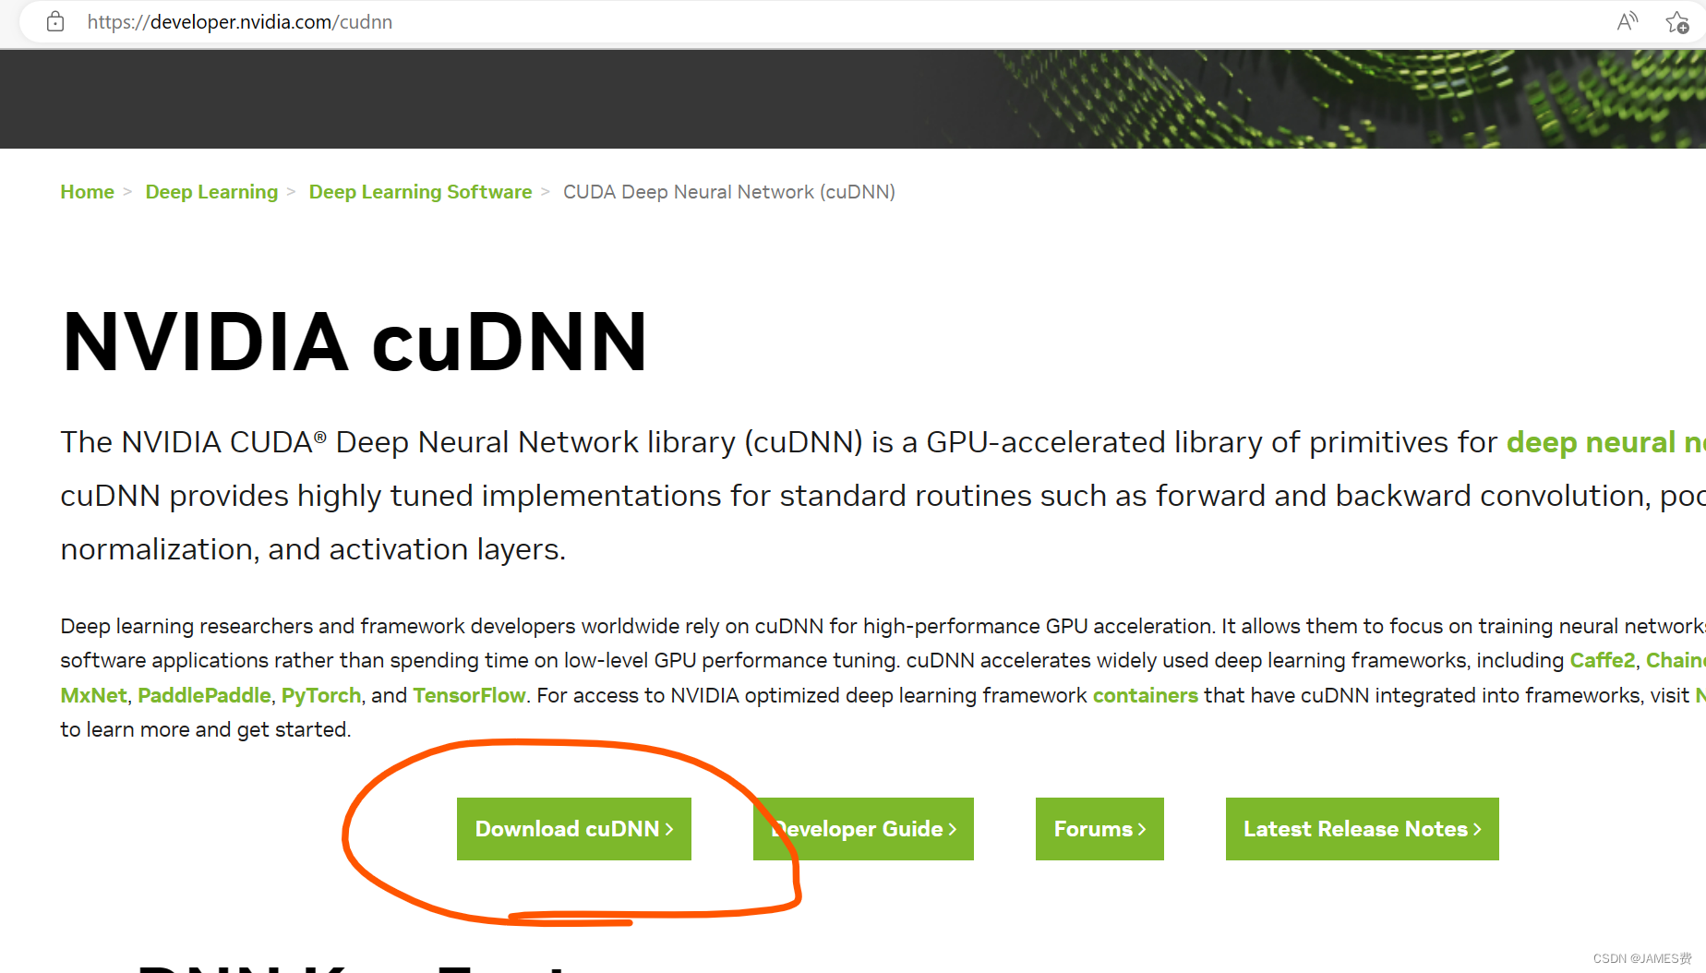Open the PyTorch framework link
The width and height of the screenshot is (1706, 973).
click(321, 695)
